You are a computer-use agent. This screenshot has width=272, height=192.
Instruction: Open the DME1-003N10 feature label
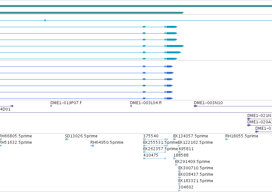[x=208, y=103]
